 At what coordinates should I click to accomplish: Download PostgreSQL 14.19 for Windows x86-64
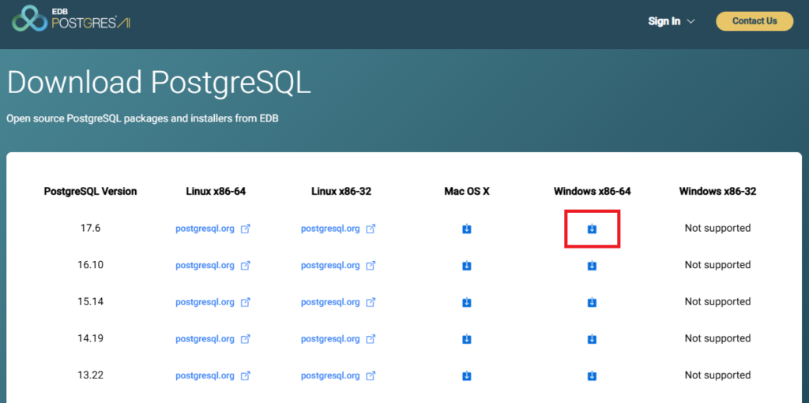(x=592, y=338)
